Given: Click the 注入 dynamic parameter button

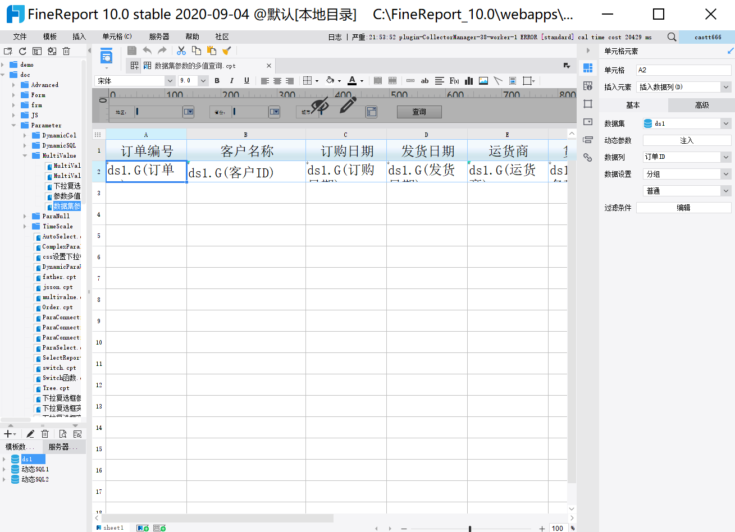Looking at the screenshot, I should 687,140.
